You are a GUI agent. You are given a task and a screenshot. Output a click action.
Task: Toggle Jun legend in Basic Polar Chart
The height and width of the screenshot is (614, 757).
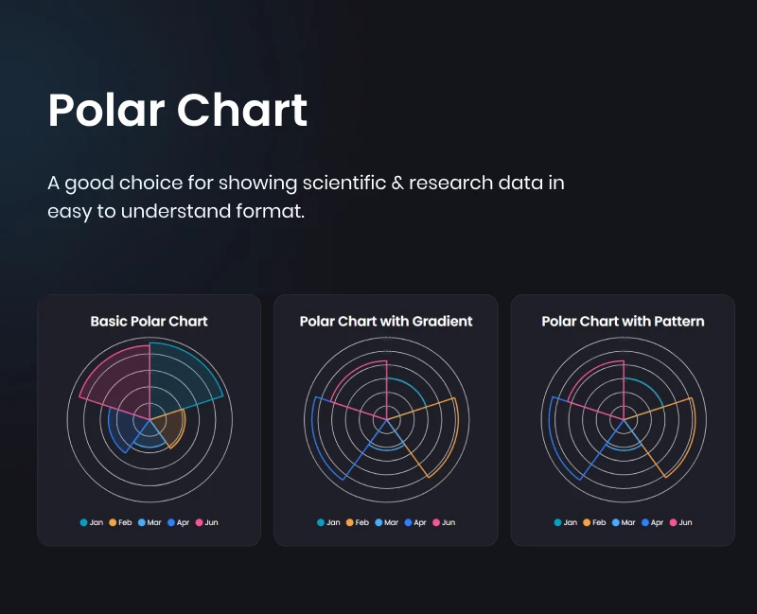tap(206, 522)
